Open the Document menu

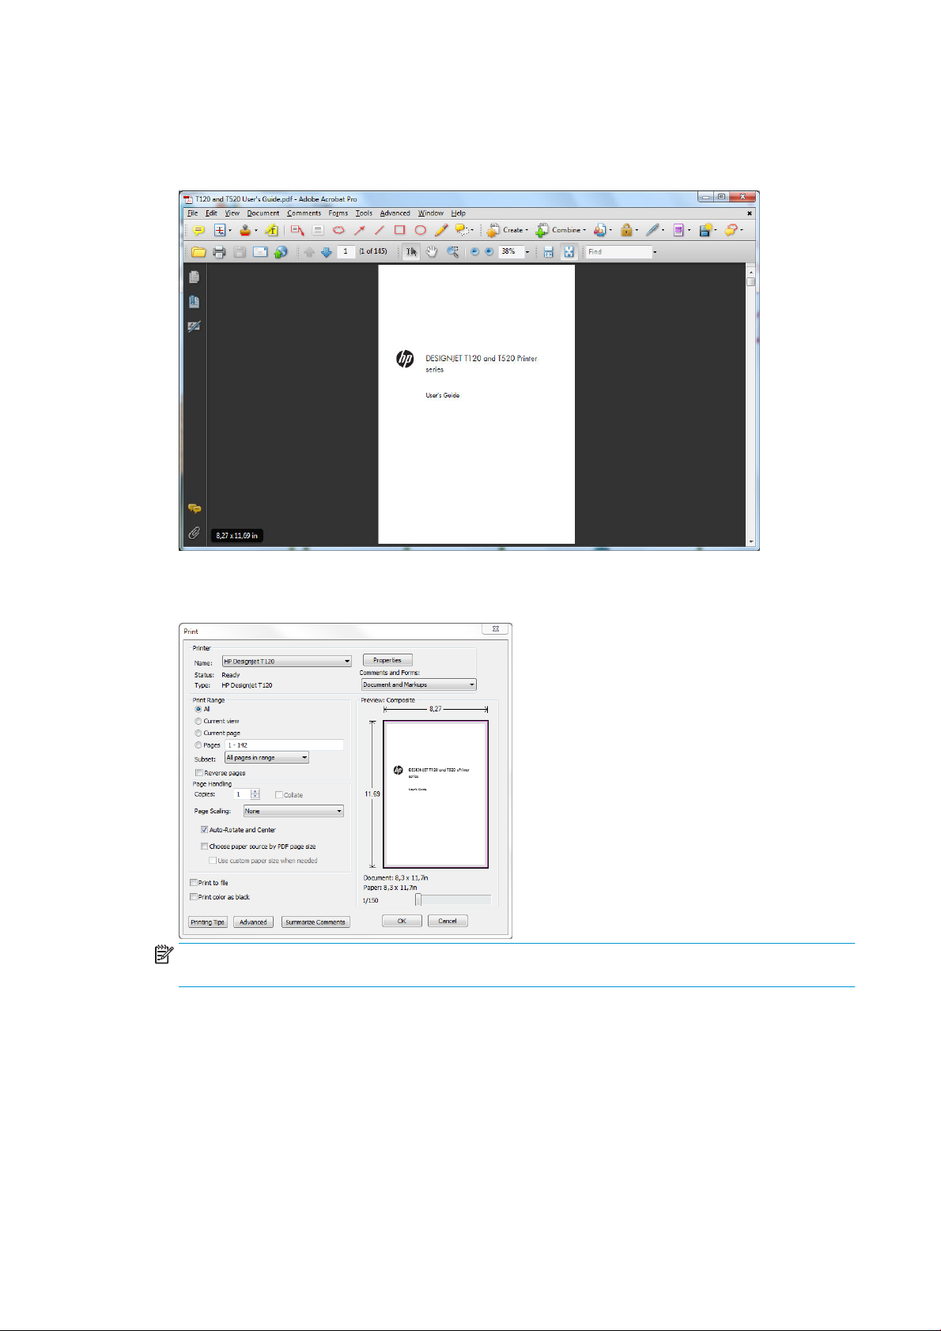tap(263, 213)
